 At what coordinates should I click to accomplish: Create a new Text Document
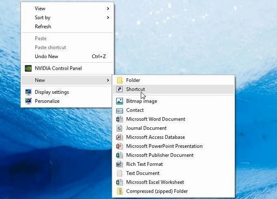pos(143,173)
